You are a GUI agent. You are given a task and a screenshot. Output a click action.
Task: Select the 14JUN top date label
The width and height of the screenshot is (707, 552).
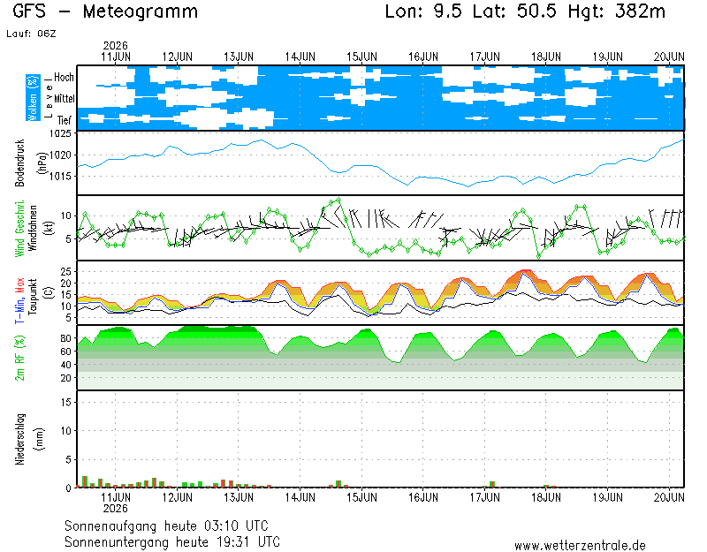tap(300, 57)
